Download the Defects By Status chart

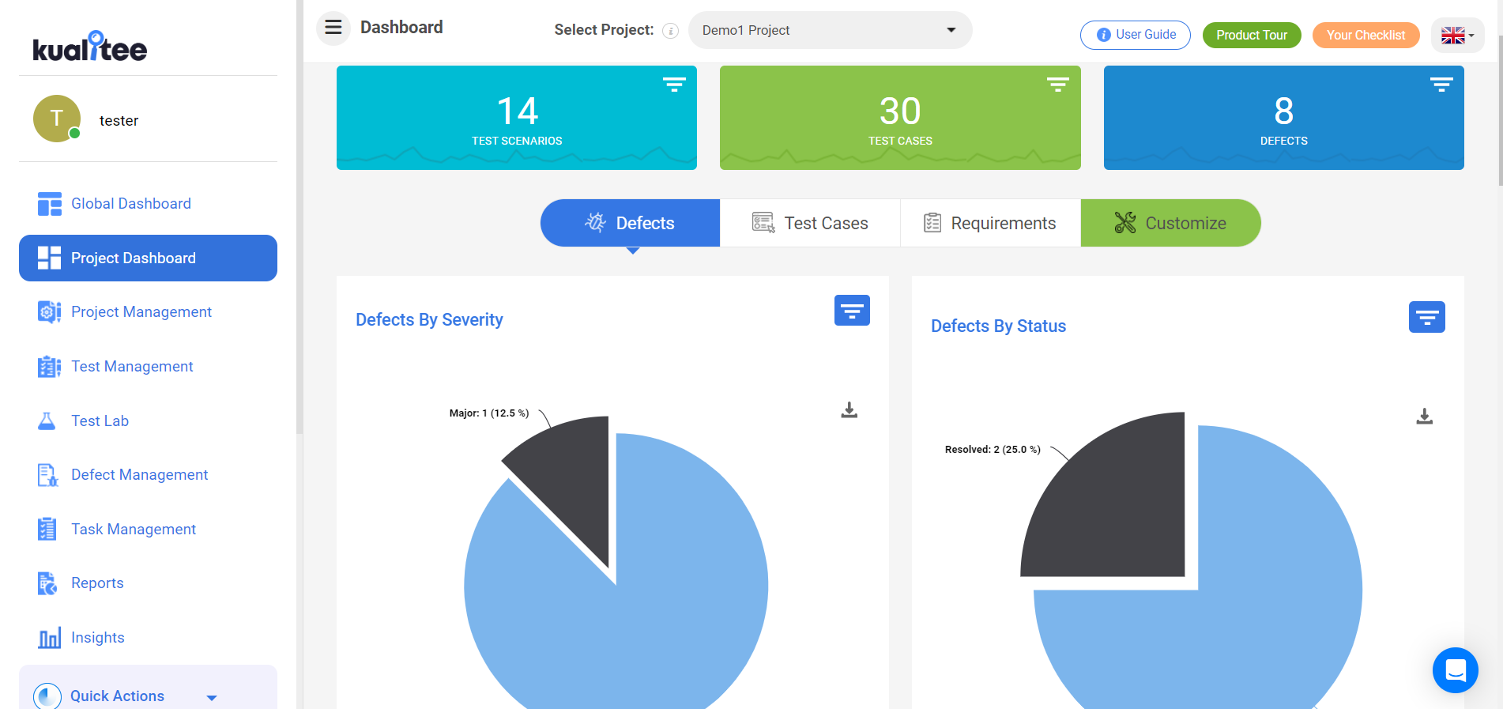pos(1424,417)
